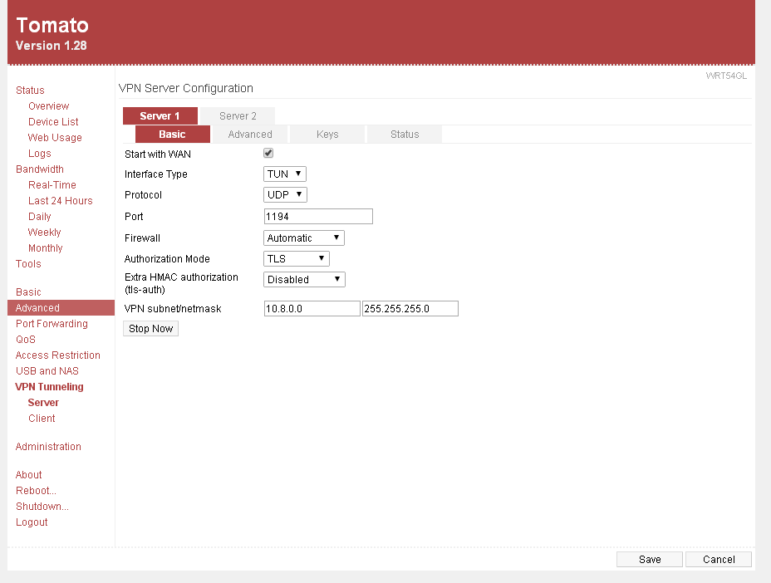The width and height of the screenshot is (771, 583).
Task: Select the Basic sub-tab
Action: click(x=172, y=135)
